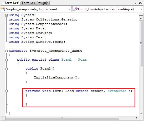Viewport: 144px width, 121px height.
Task: Click the vertical scrollbar down arrow
Action: 141,114
